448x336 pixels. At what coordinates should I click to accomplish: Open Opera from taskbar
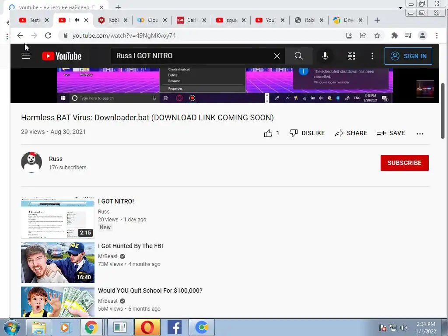pyautogui.click(x=147, y=327)
